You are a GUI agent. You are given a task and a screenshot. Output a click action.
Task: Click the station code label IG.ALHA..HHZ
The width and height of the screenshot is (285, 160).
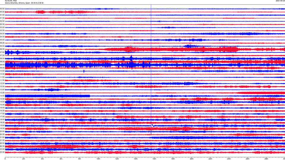pyautogui.click(x=11, y=1)
